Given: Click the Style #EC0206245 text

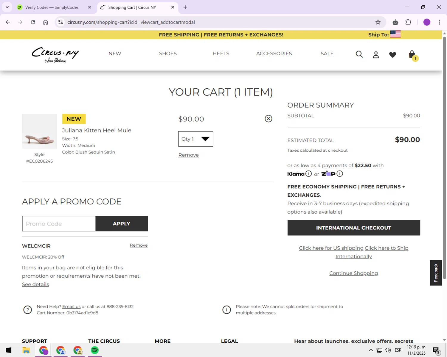Looking at the screenshot, I should (39, 158).
